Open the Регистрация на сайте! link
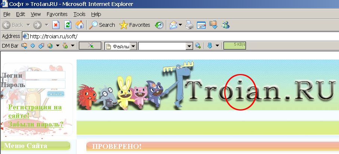This screenshot has width=339, height=154. pyautogui.click(x=35, y=112)
